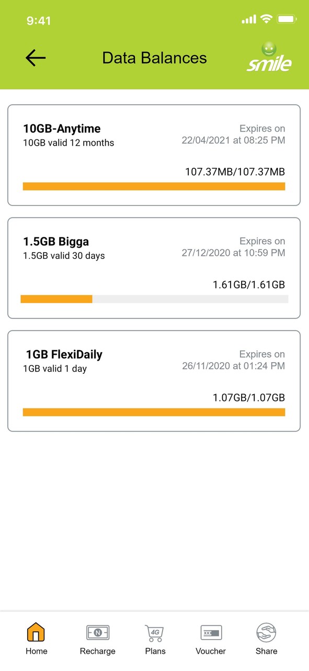The height and width of the screenshot is (671, 309).
Task: Open the Home tab icon
Action: pyautogui.click(x=36, y=632)
